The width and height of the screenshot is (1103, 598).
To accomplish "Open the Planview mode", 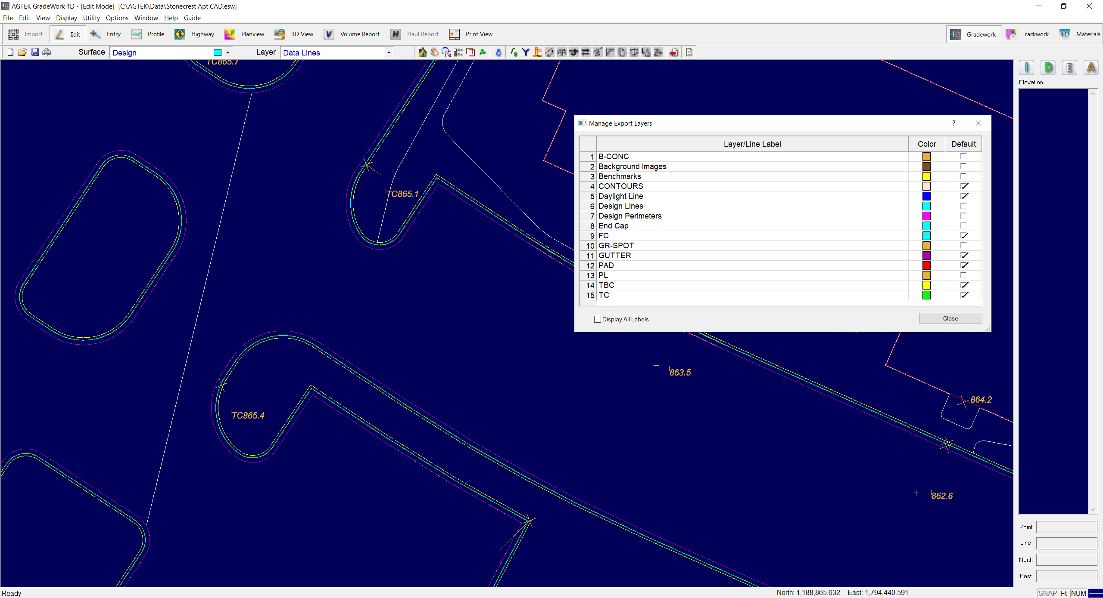I will (244, 34).
